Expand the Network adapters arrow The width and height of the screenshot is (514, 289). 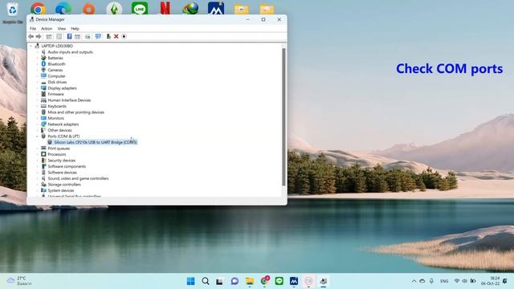pyautogui.click(x=38, y=124)
